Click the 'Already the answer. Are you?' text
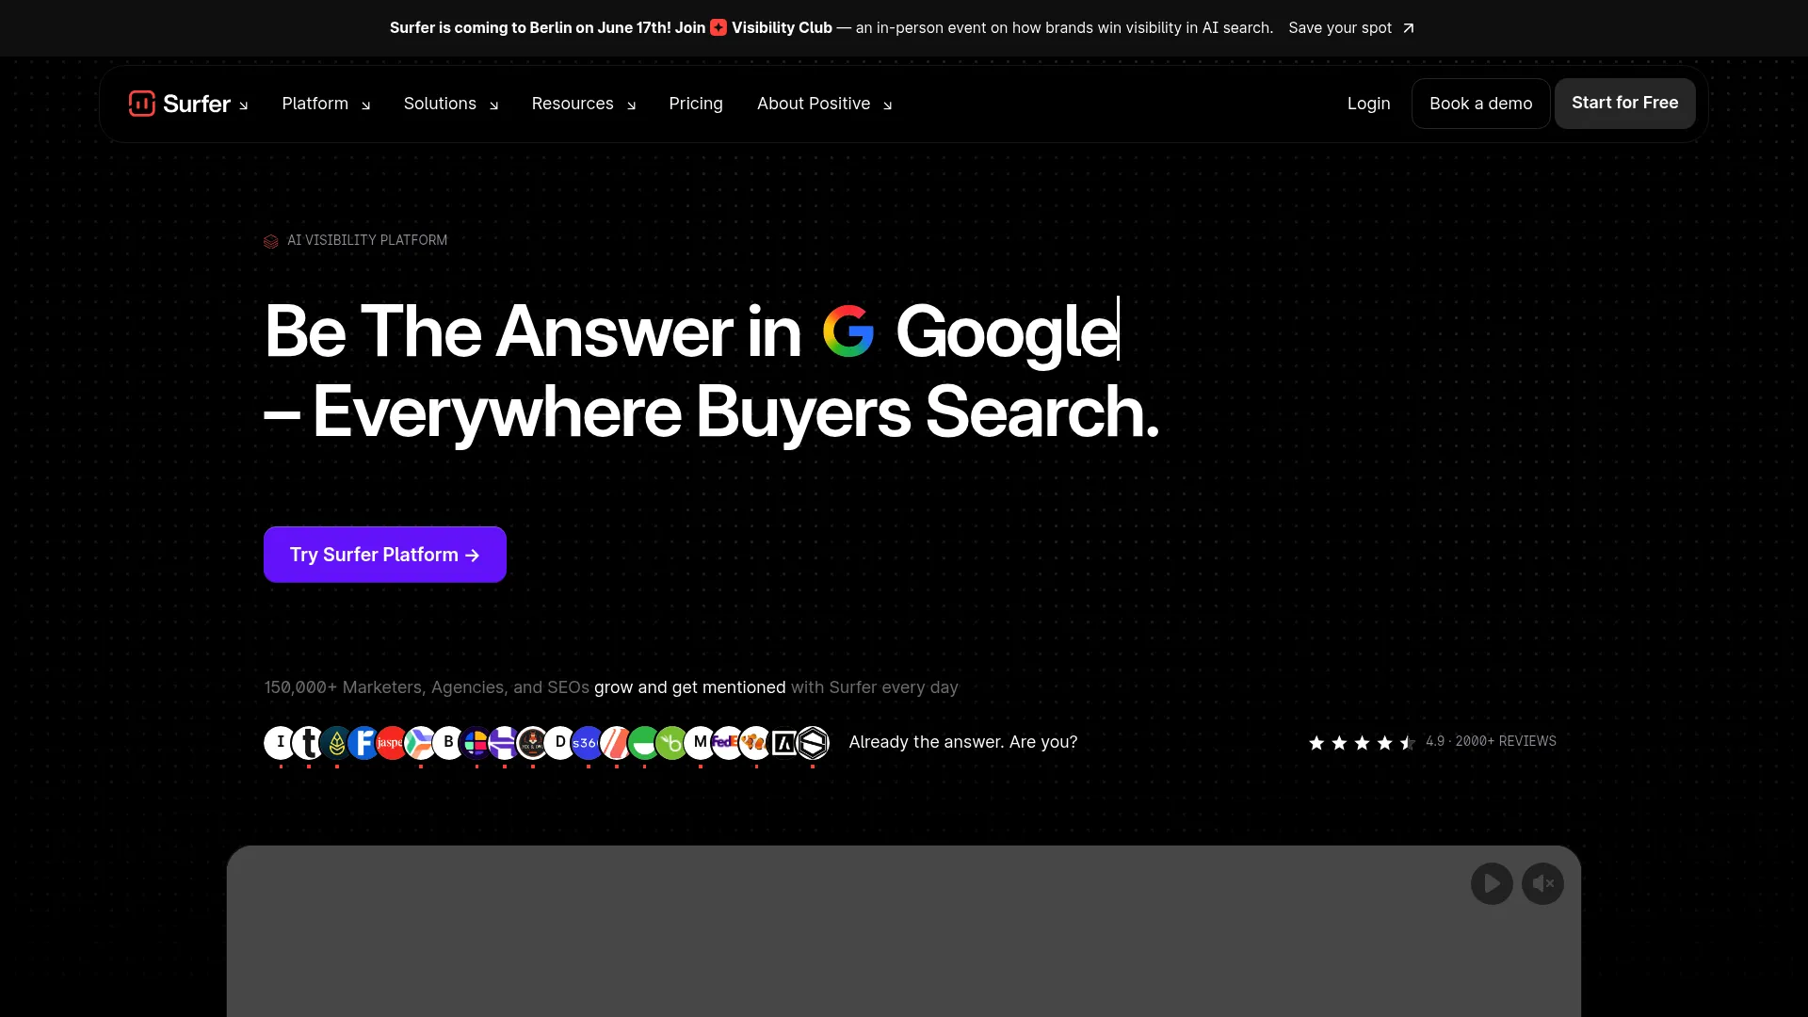 (963, 742)
